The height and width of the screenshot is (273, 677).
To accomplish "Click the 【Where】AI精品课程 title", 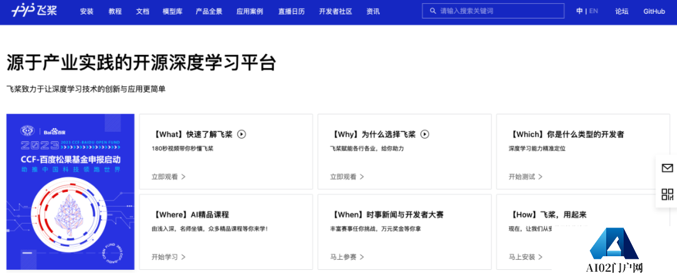I will [x=190, y=215].
